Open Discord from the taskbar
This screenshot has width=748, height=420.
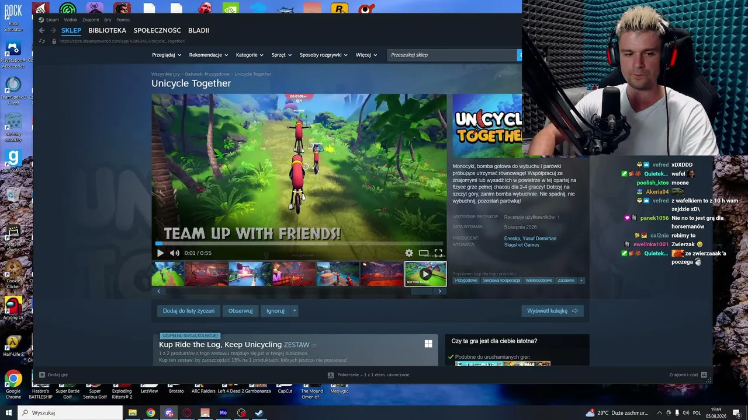pyautogui.click(x=169, y=413)
